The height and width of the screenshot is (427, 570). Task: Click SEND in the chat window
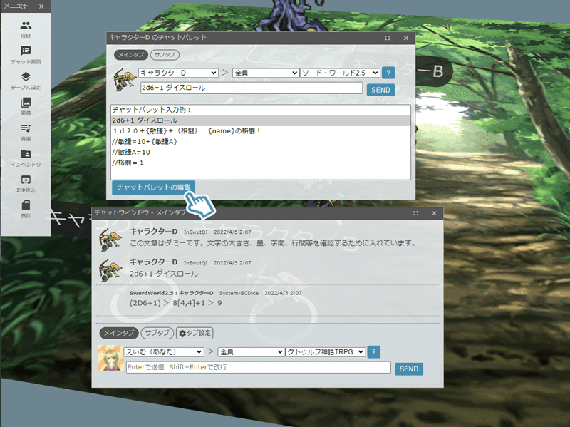(x=409, y=369)
